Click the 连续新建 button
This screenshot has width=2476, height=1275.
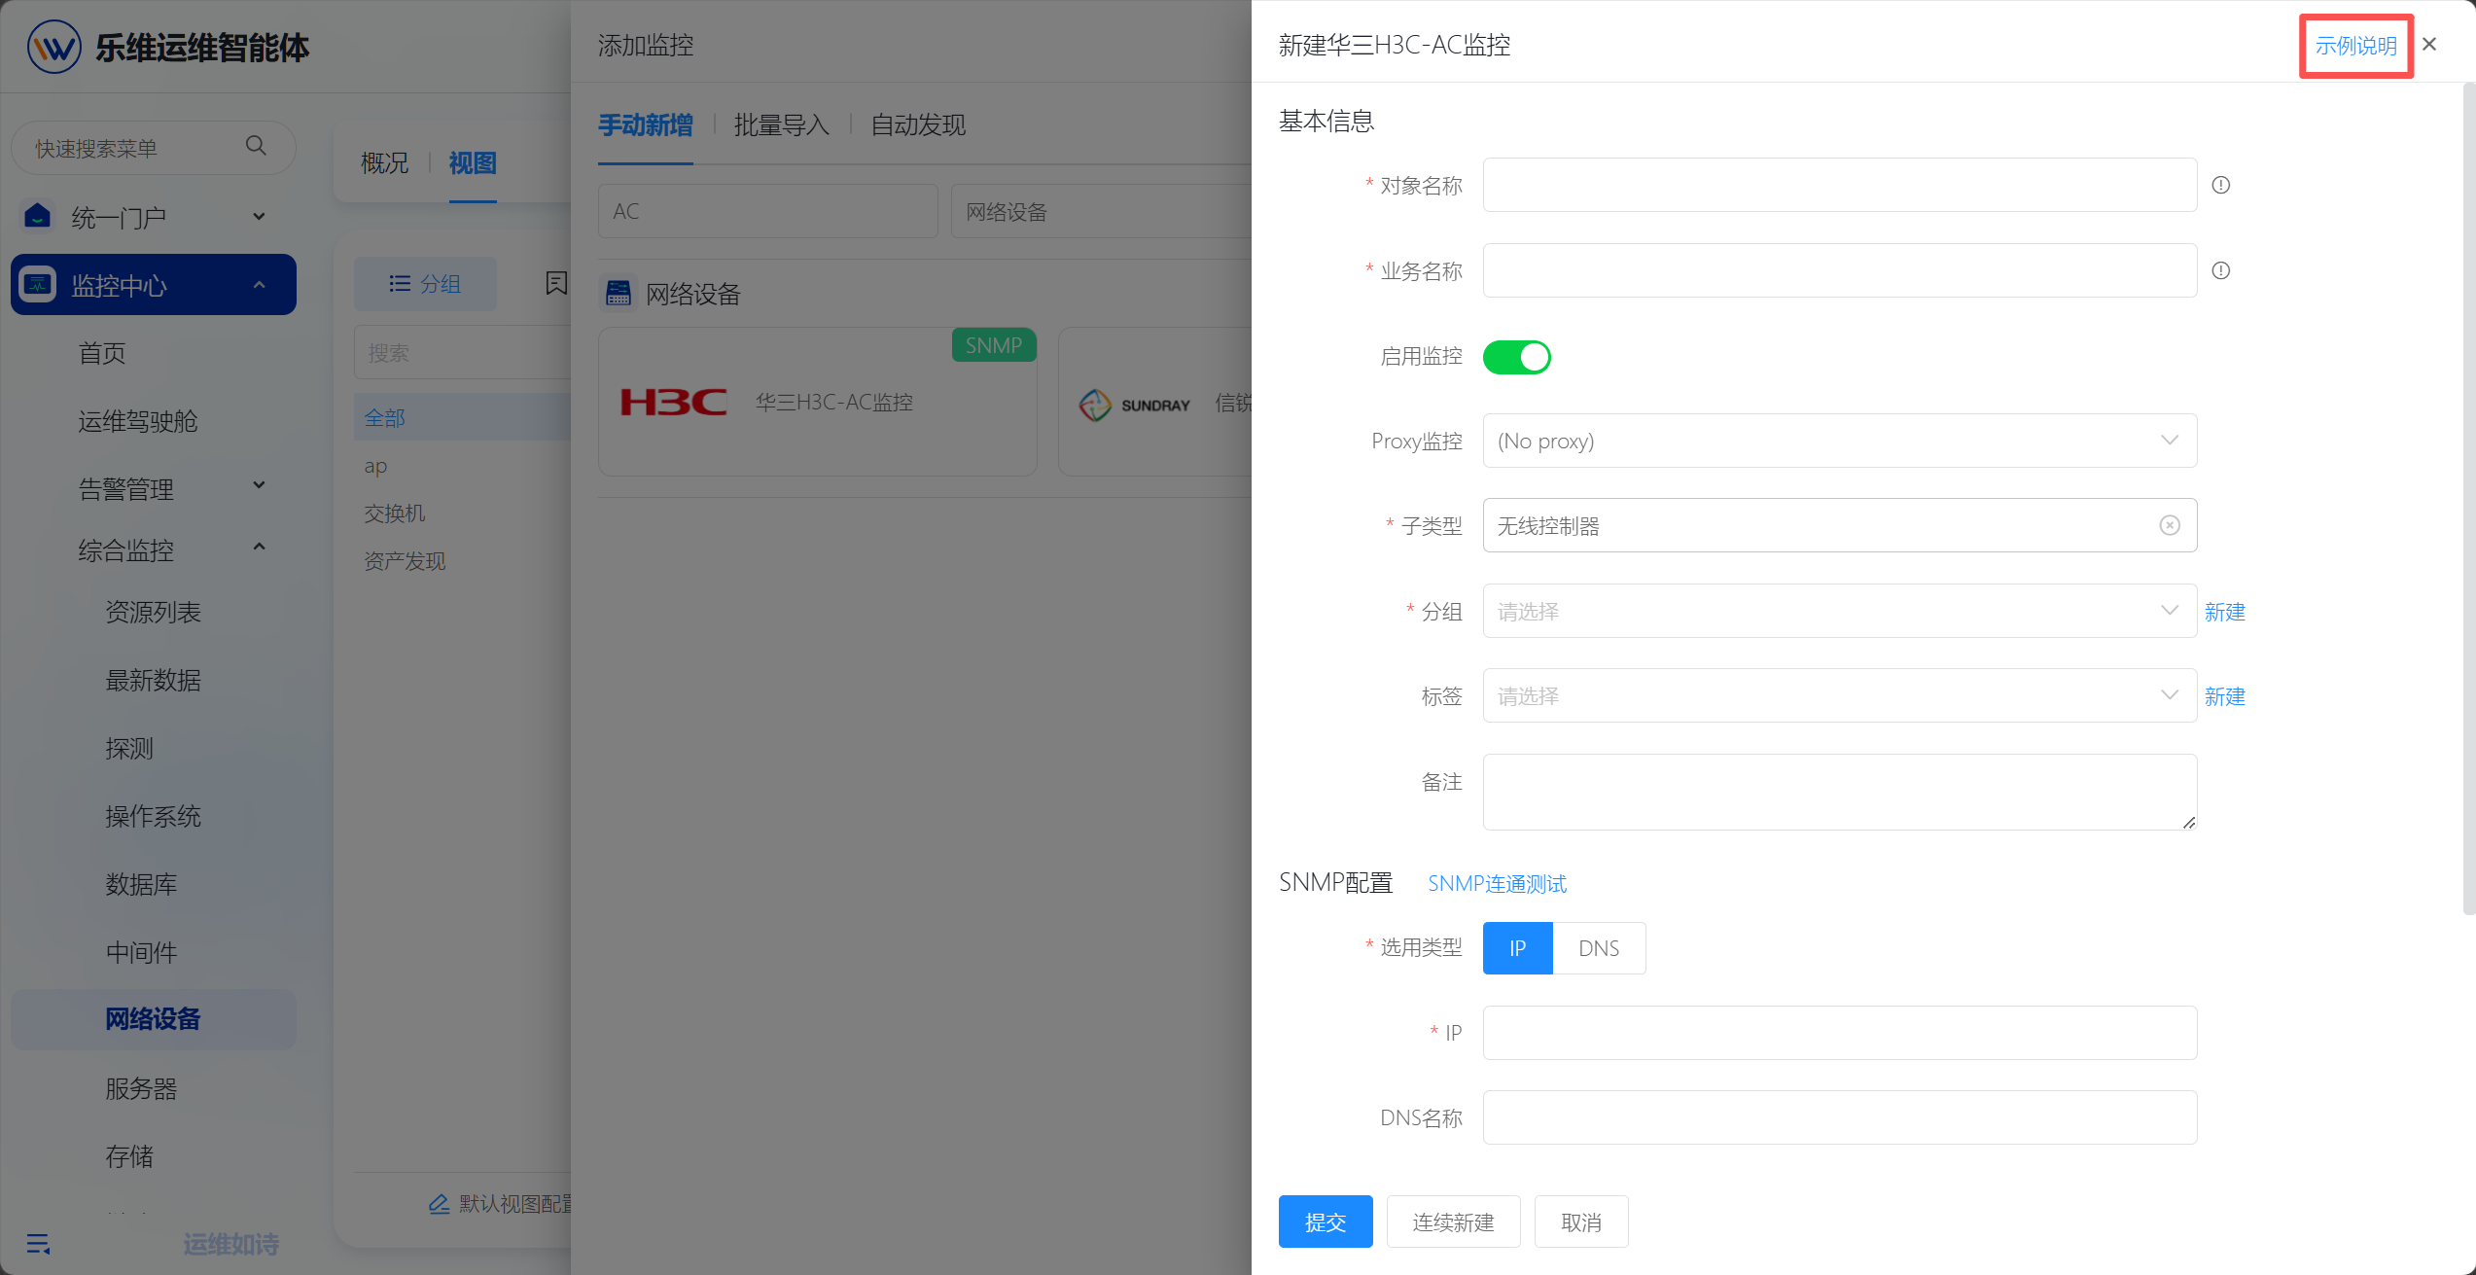1453,1222
